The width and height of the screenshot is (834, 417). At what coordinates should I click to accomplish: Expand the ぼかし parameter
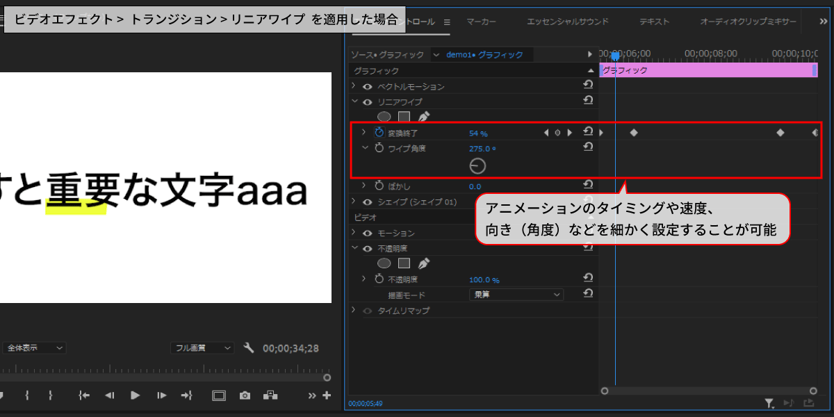[x=363, y=185]
